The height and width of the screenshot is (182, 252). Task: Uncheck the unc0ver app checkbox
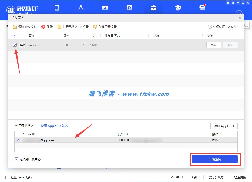pos(15,45)
